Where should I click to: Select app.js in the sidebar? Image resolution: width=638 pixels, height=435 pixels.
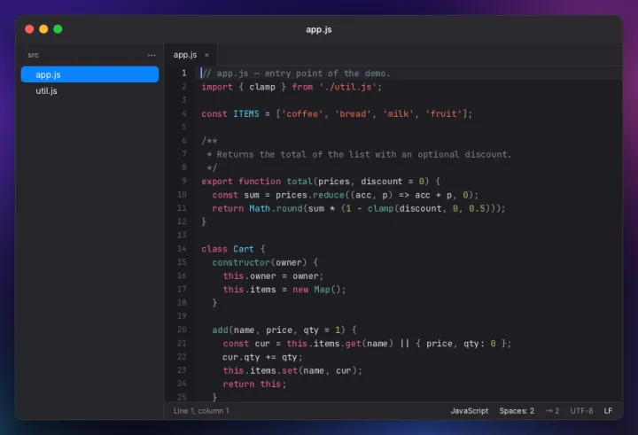[x=89, y=74]
